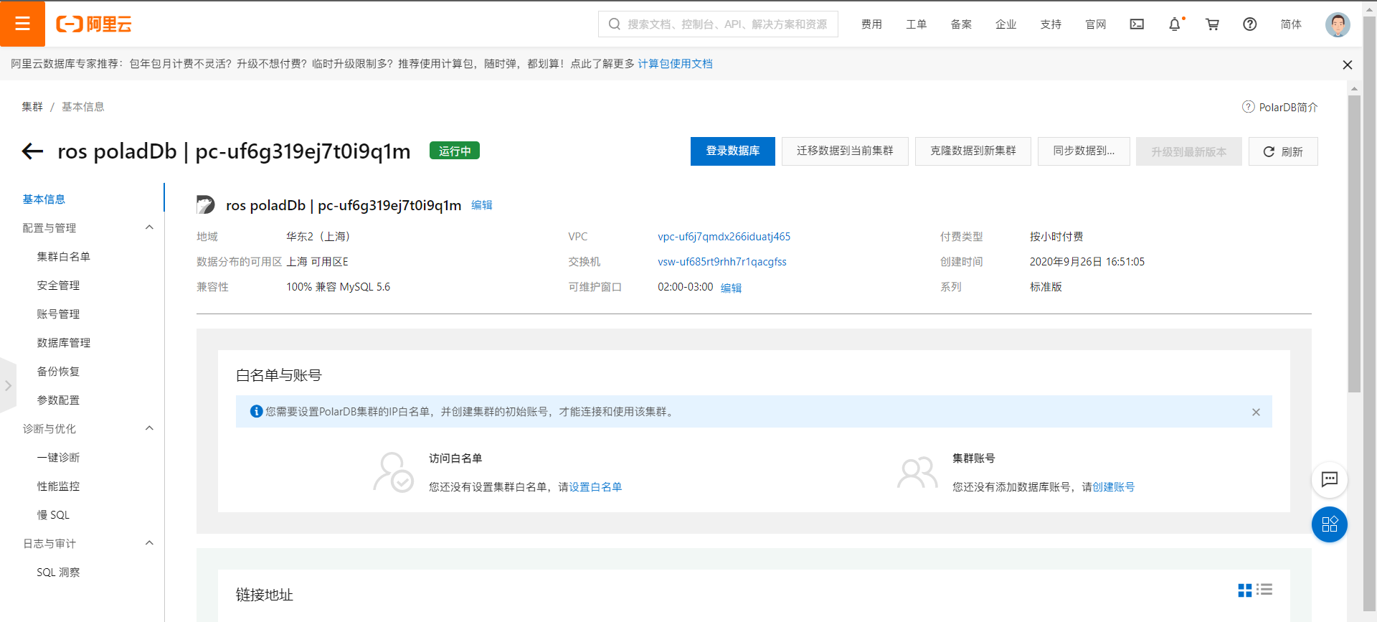Viewport: 1377px width, 622px height.
Task: Open 费用 in the top navigation
Action: (x=871, y=24)
